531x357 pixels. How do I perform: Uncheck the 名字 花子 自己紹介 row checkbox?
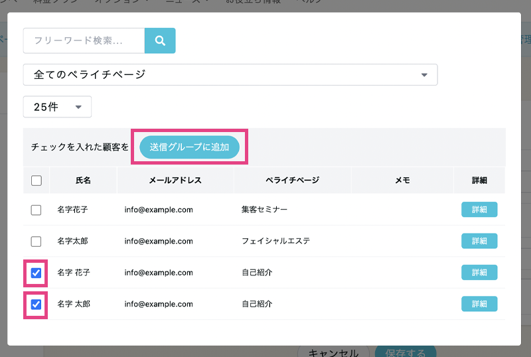click(x=37, y=273)
